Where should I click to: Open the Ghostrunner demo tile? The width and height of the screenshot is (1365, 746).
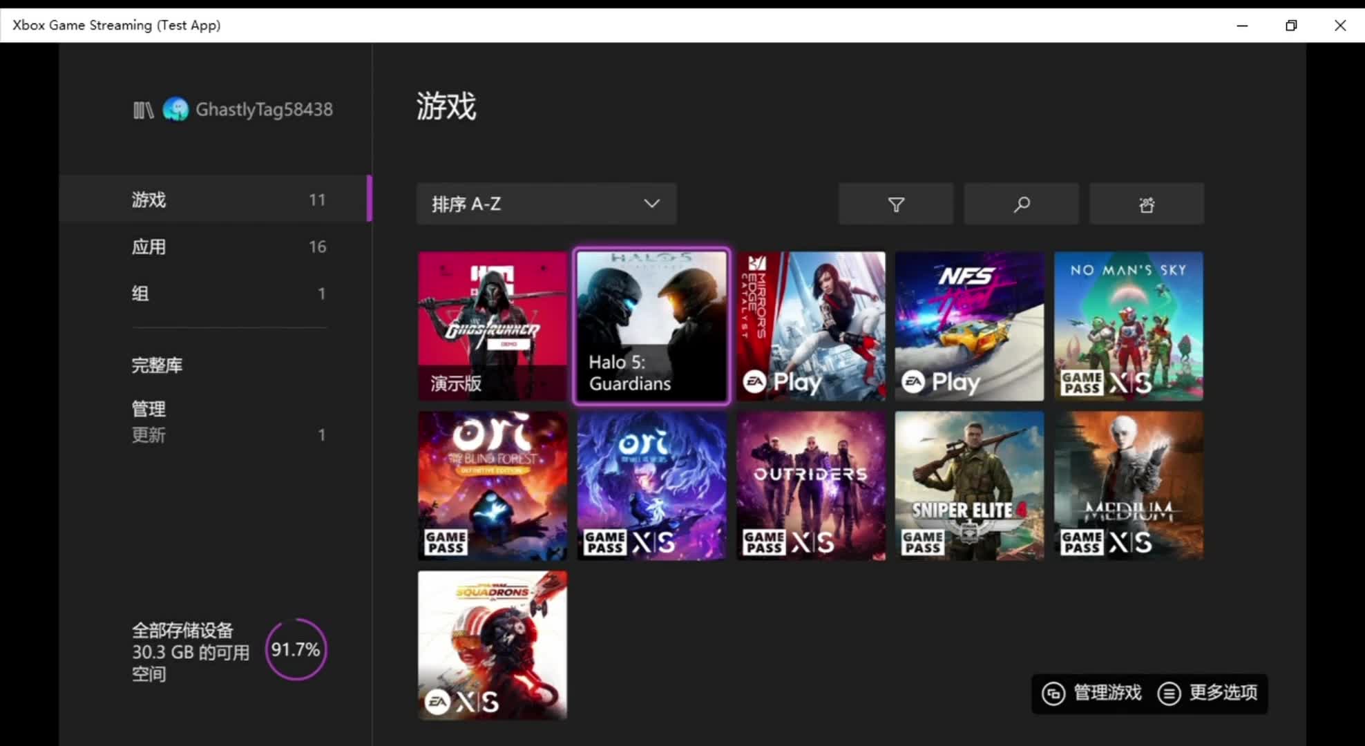pyautogui.click(x=493, y=326)
